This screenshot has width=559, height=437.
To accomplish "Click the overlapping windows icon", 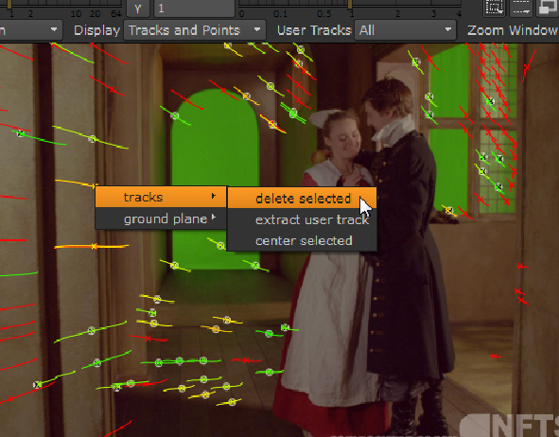I will coord(549,8).
